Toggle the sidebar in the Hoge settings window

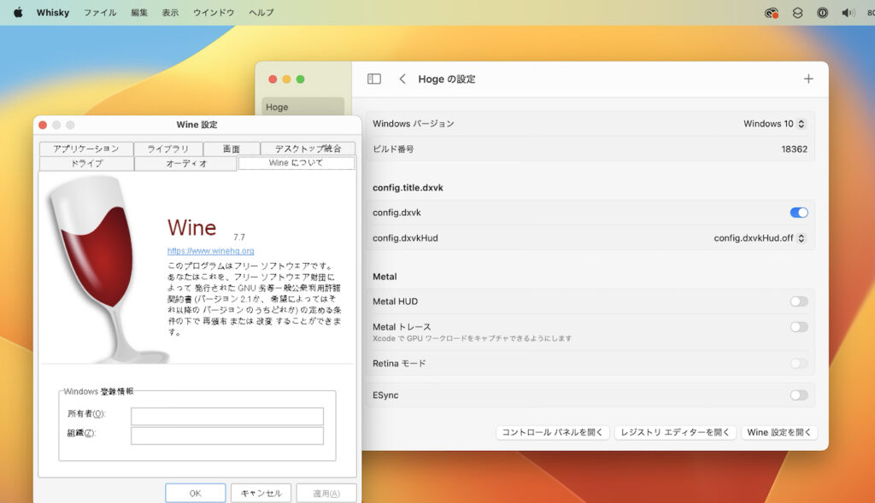373,78
